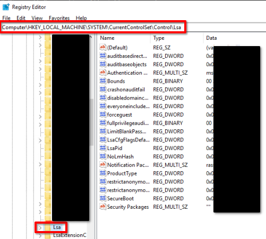Select the Authentication ... value name
Viewport: 266px width, 239px height.
pyautogui.click(x=127, y=73)
